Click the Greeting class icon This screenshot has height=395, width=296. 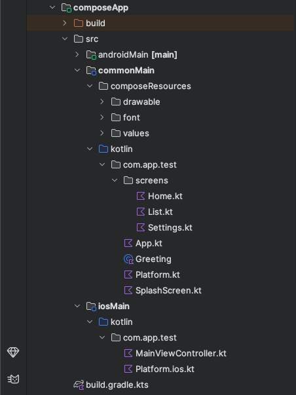click(128, 259)
